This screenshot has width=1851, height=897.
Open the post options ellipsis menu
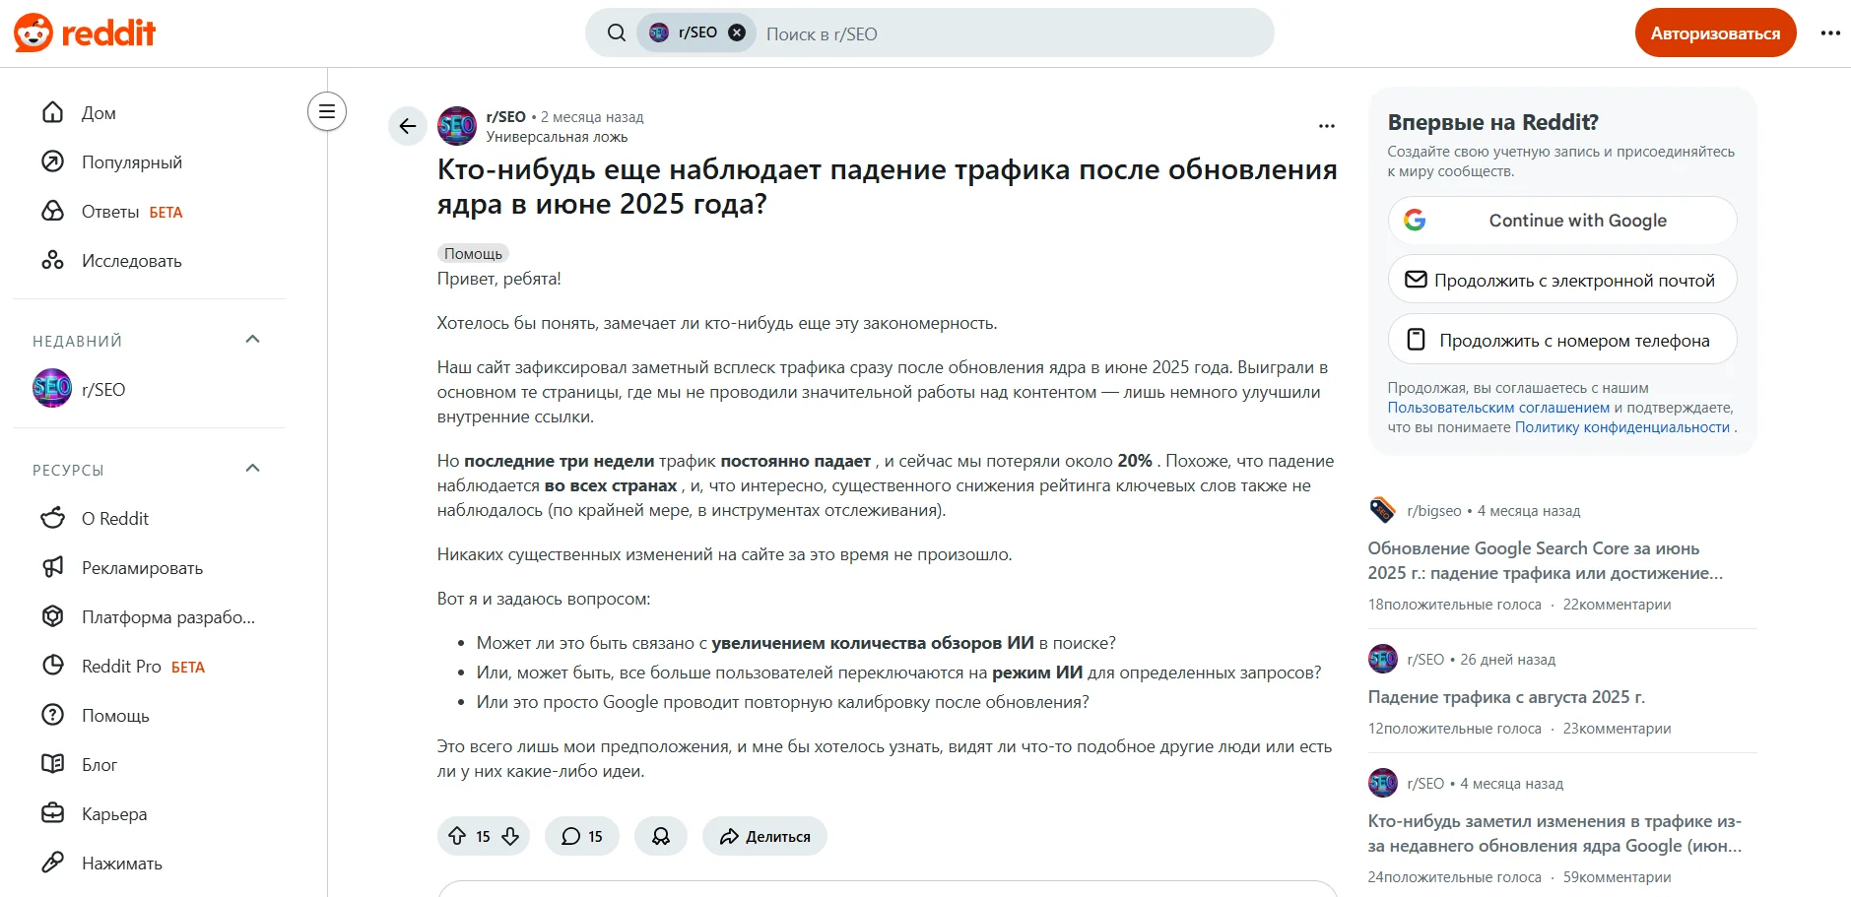coord(1326,125)
